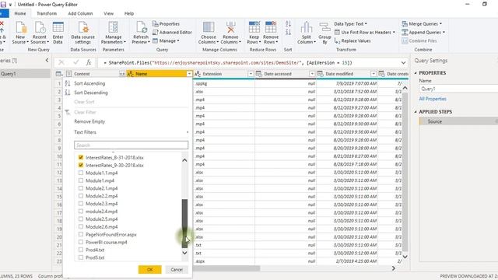Click filter list scroll down arrow
This screenshot has width=498, height=280.
coord(184,253)
